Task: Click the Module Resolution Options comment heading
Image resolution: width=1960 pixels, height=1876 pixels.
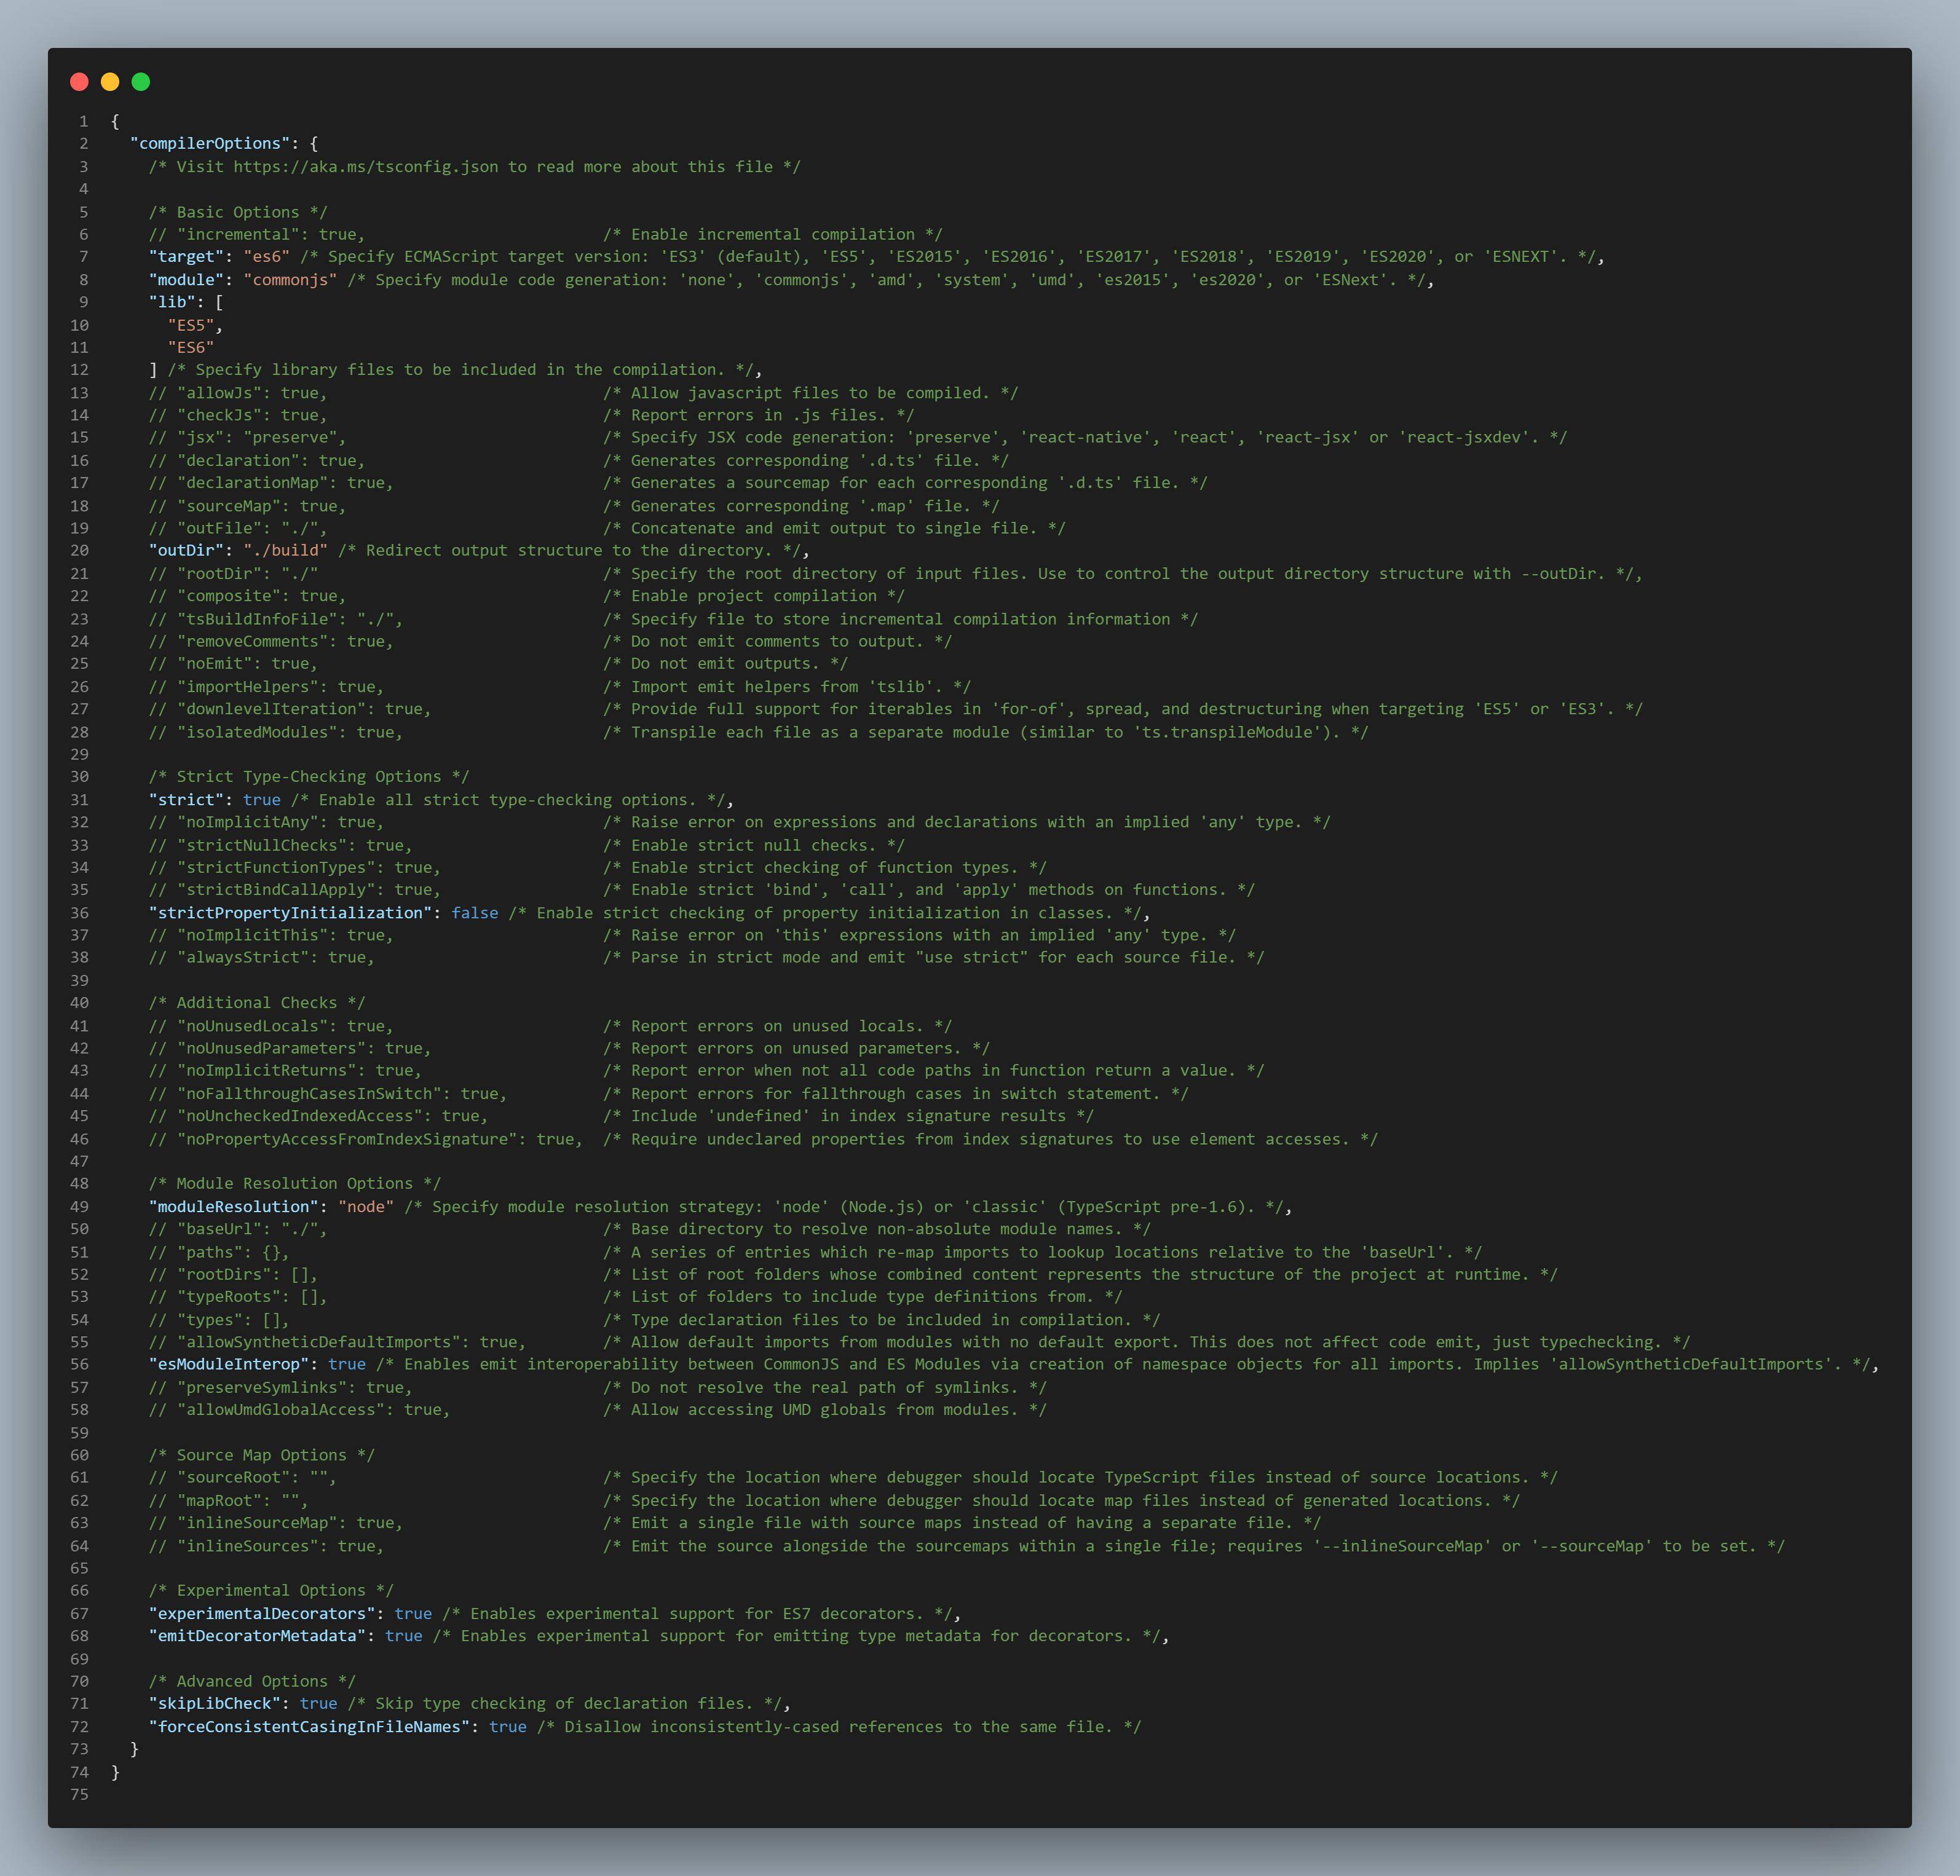Action: [295, 1184]
